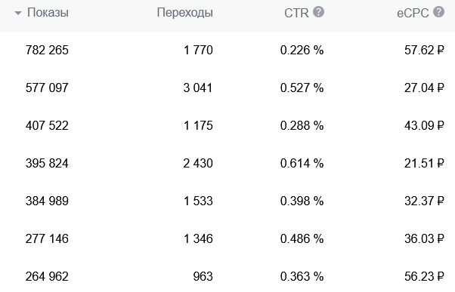Select the 577 097 impressions cell
Viewport: 455px width, 292px height.
click(47, 88)
